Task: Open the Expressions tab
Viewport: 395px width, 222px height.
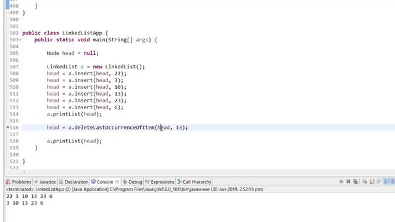Action: click(160, 182)
